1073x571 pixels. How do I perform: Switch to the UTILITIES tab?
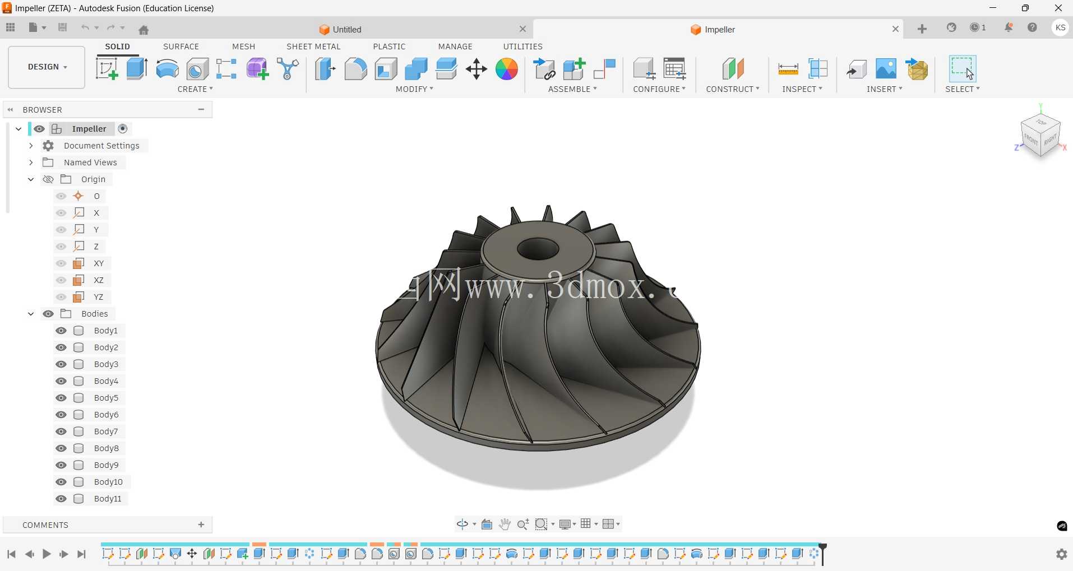pos(522,47)
